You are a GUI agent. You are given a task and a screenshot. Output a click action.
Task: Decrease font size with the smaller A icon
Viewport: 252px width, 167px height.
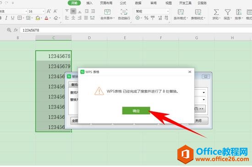point(55,11)
